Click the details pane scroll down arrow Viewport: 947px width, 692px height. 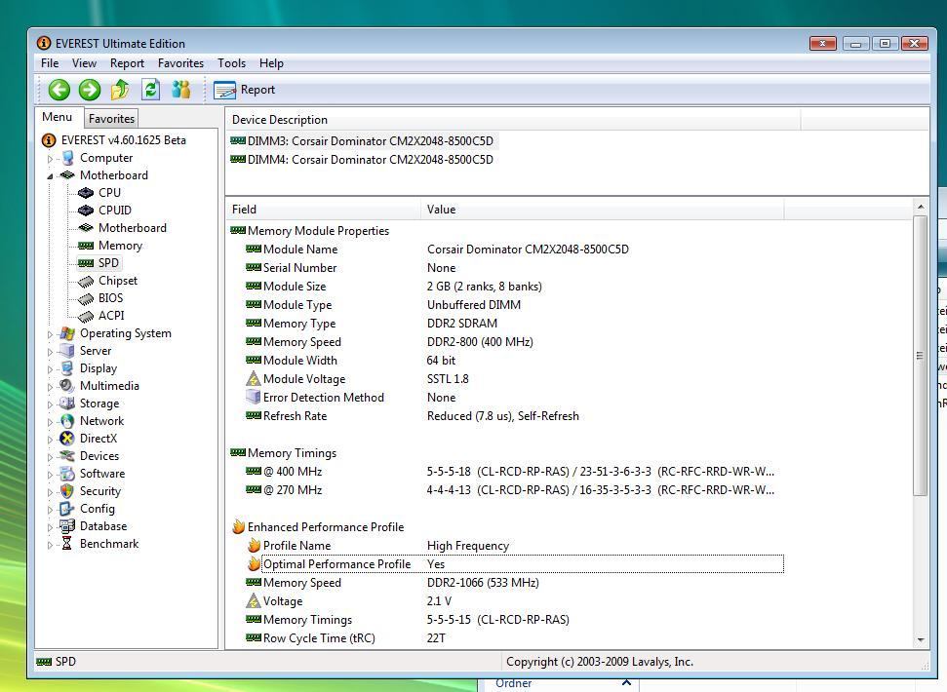click(921, 639)
